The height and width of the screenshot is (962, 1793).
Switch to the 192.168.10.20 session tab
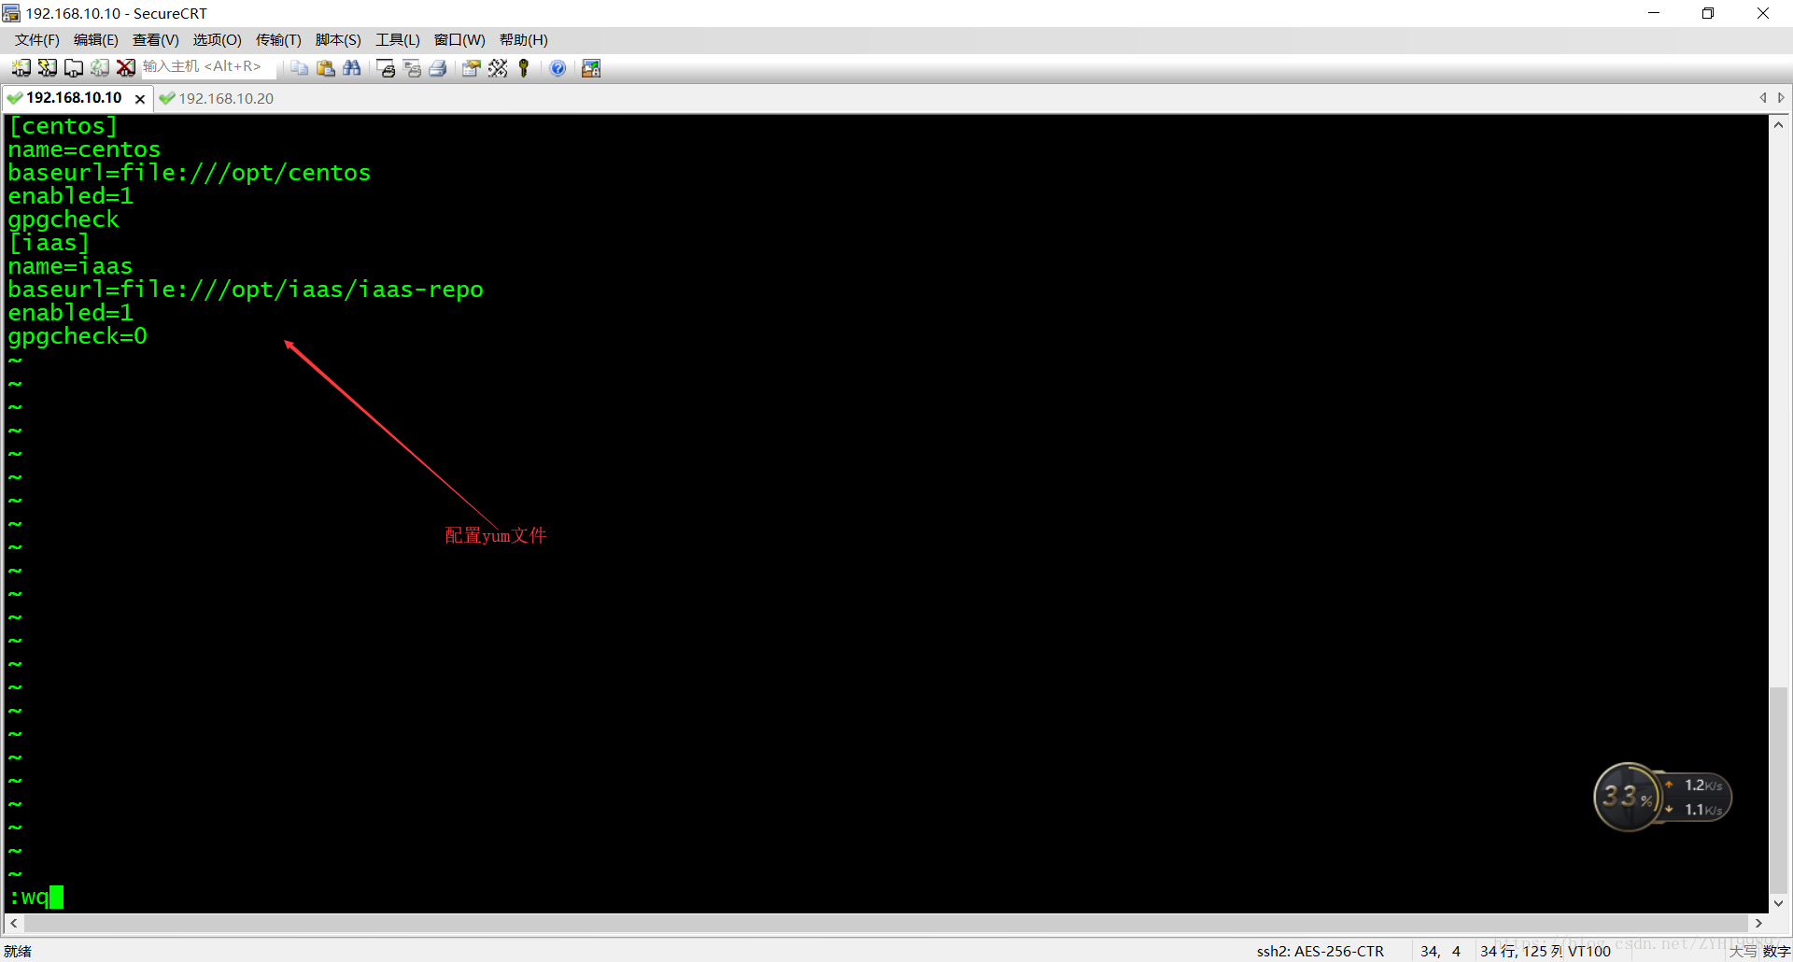[x=217, y=98]
